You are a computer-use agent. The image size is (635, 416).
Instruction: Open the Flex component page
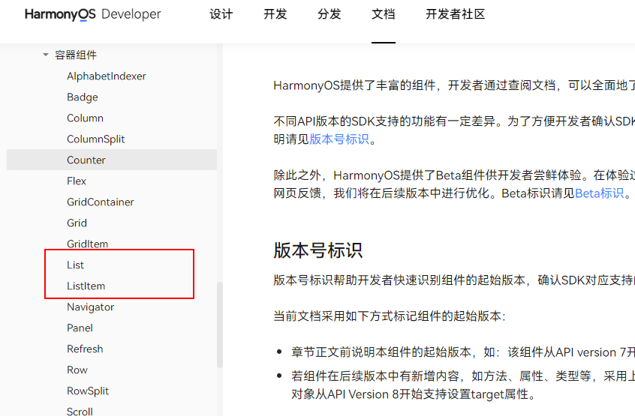click(77, 181)
